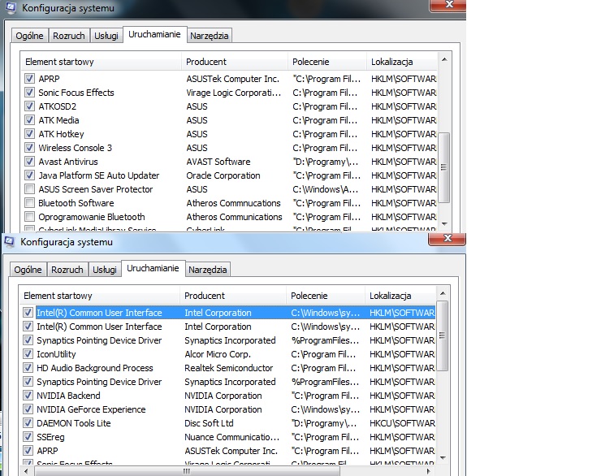Select Uruchamianie tab in the lower window
This screenshot has width=614, height=476.
(x=153, y=268)
